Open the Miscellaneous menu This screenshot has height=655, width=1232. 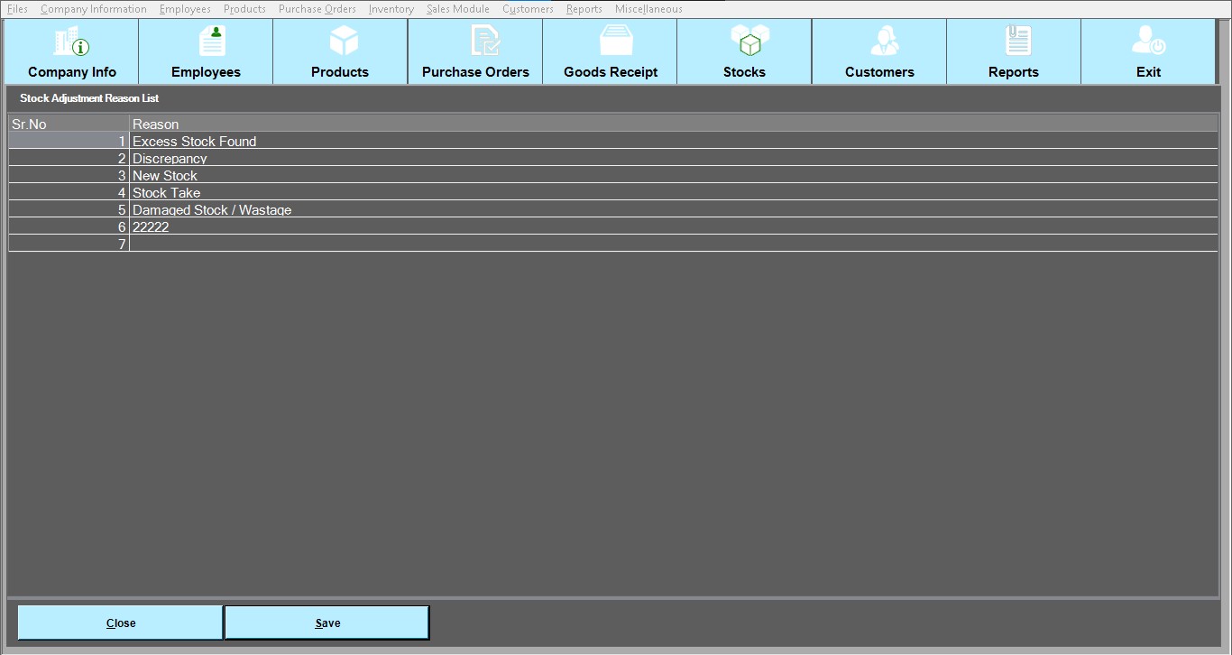click(648, 9)
